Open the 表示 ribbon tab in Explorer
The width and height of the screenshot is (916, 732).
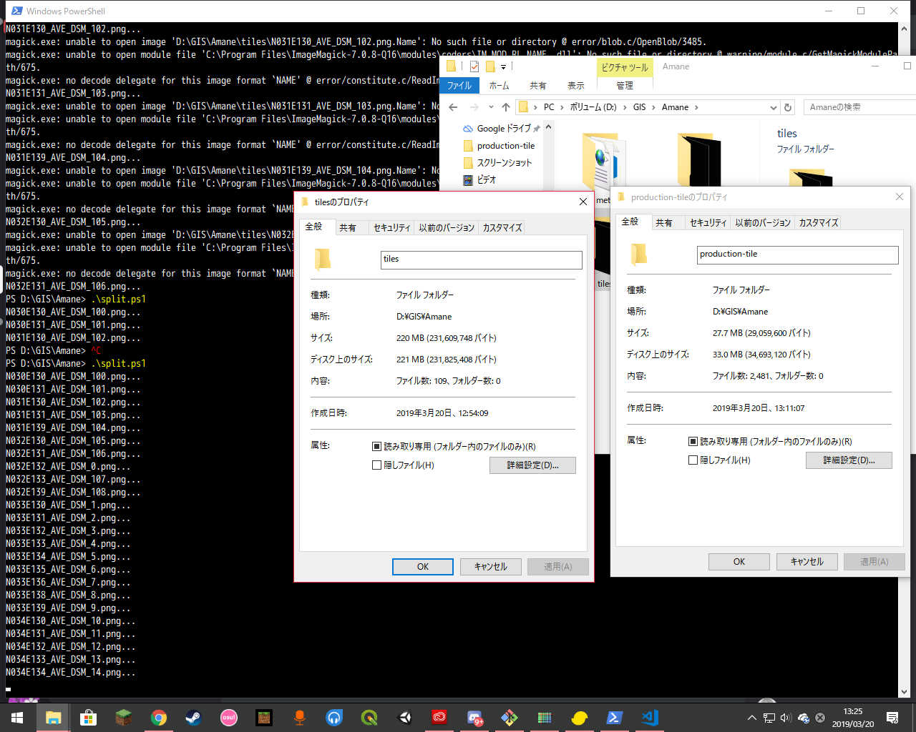pyautogui.click(x=576, y=86)
